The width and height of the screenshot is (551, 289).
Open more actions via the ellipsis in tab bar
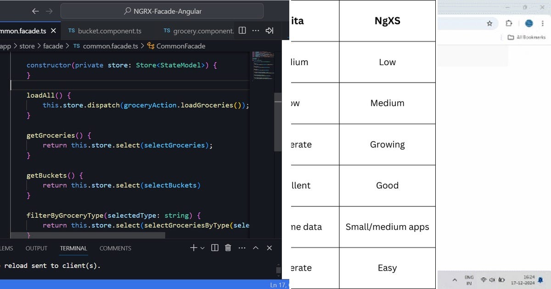coord(256,31)
